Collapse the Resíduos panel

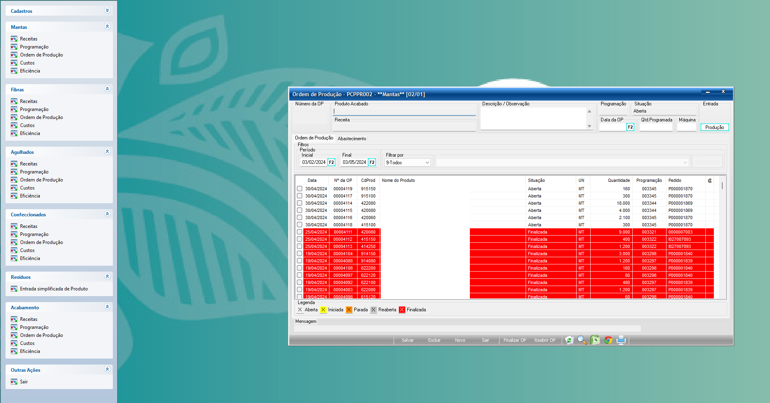tap(107, 276)
